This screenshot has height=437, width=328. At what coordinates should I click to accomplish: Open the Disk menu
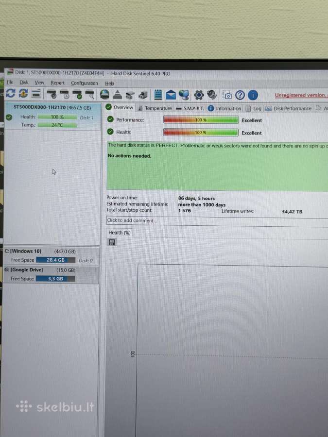(24, 83)
